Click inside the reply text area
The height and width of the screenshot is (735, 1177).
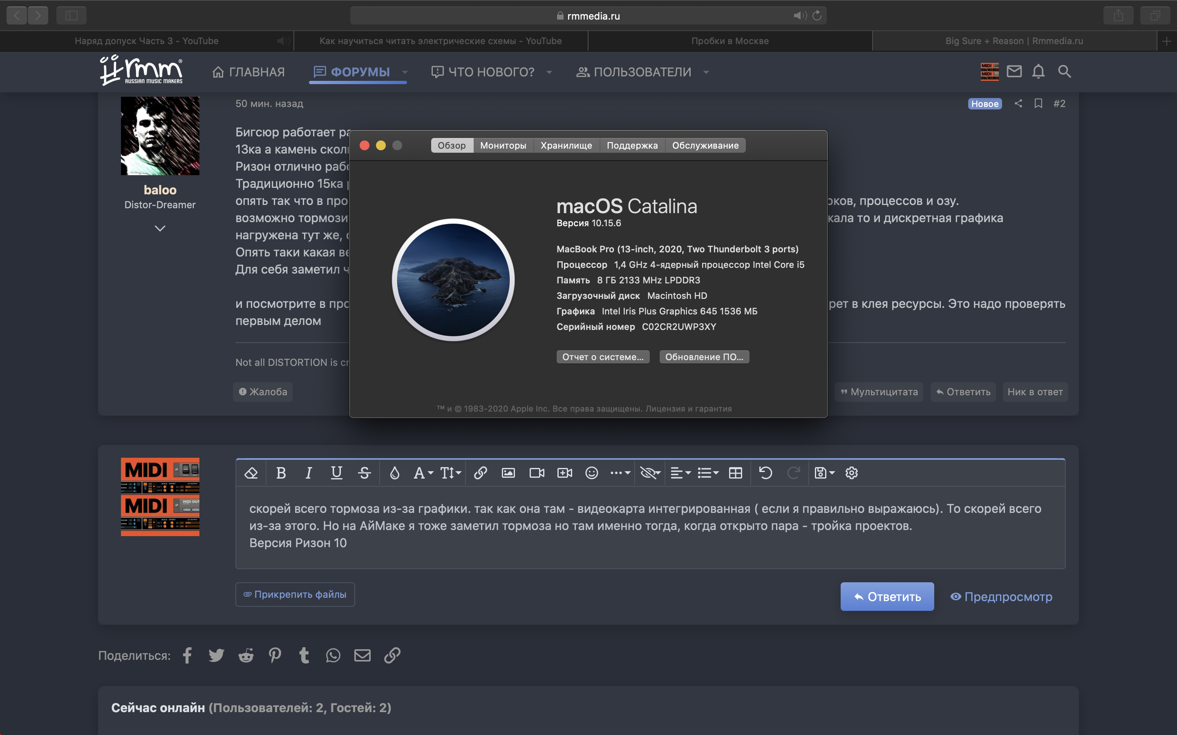point(650,528)
